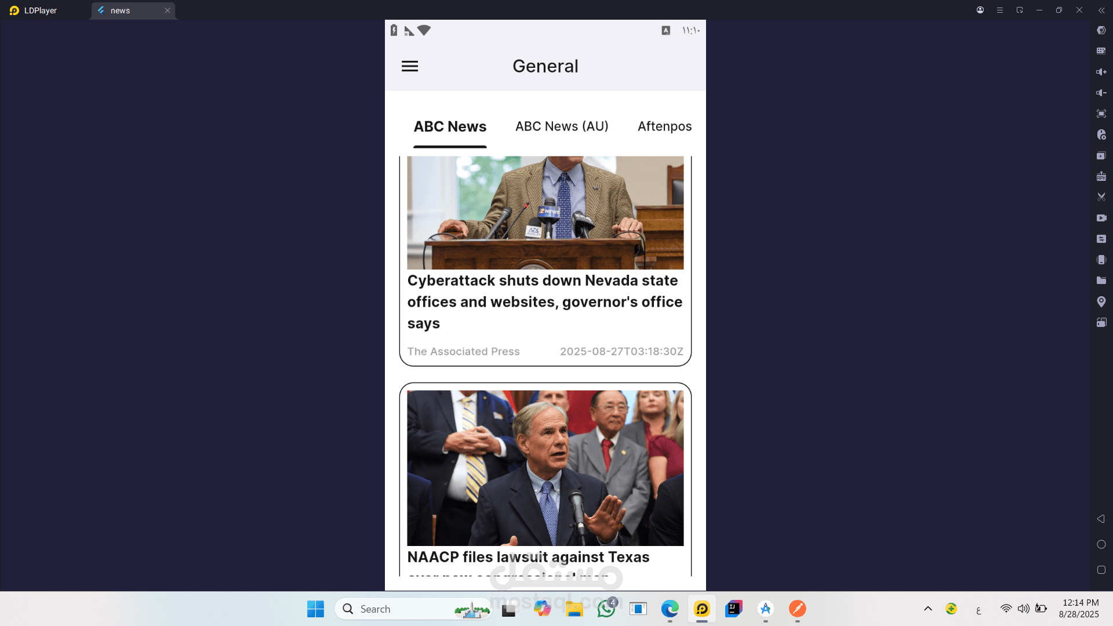The image size is (1113, 626).
Task: Open File Explorer from the taskbar
Action: pyautogui.click(x=574, y=609)
